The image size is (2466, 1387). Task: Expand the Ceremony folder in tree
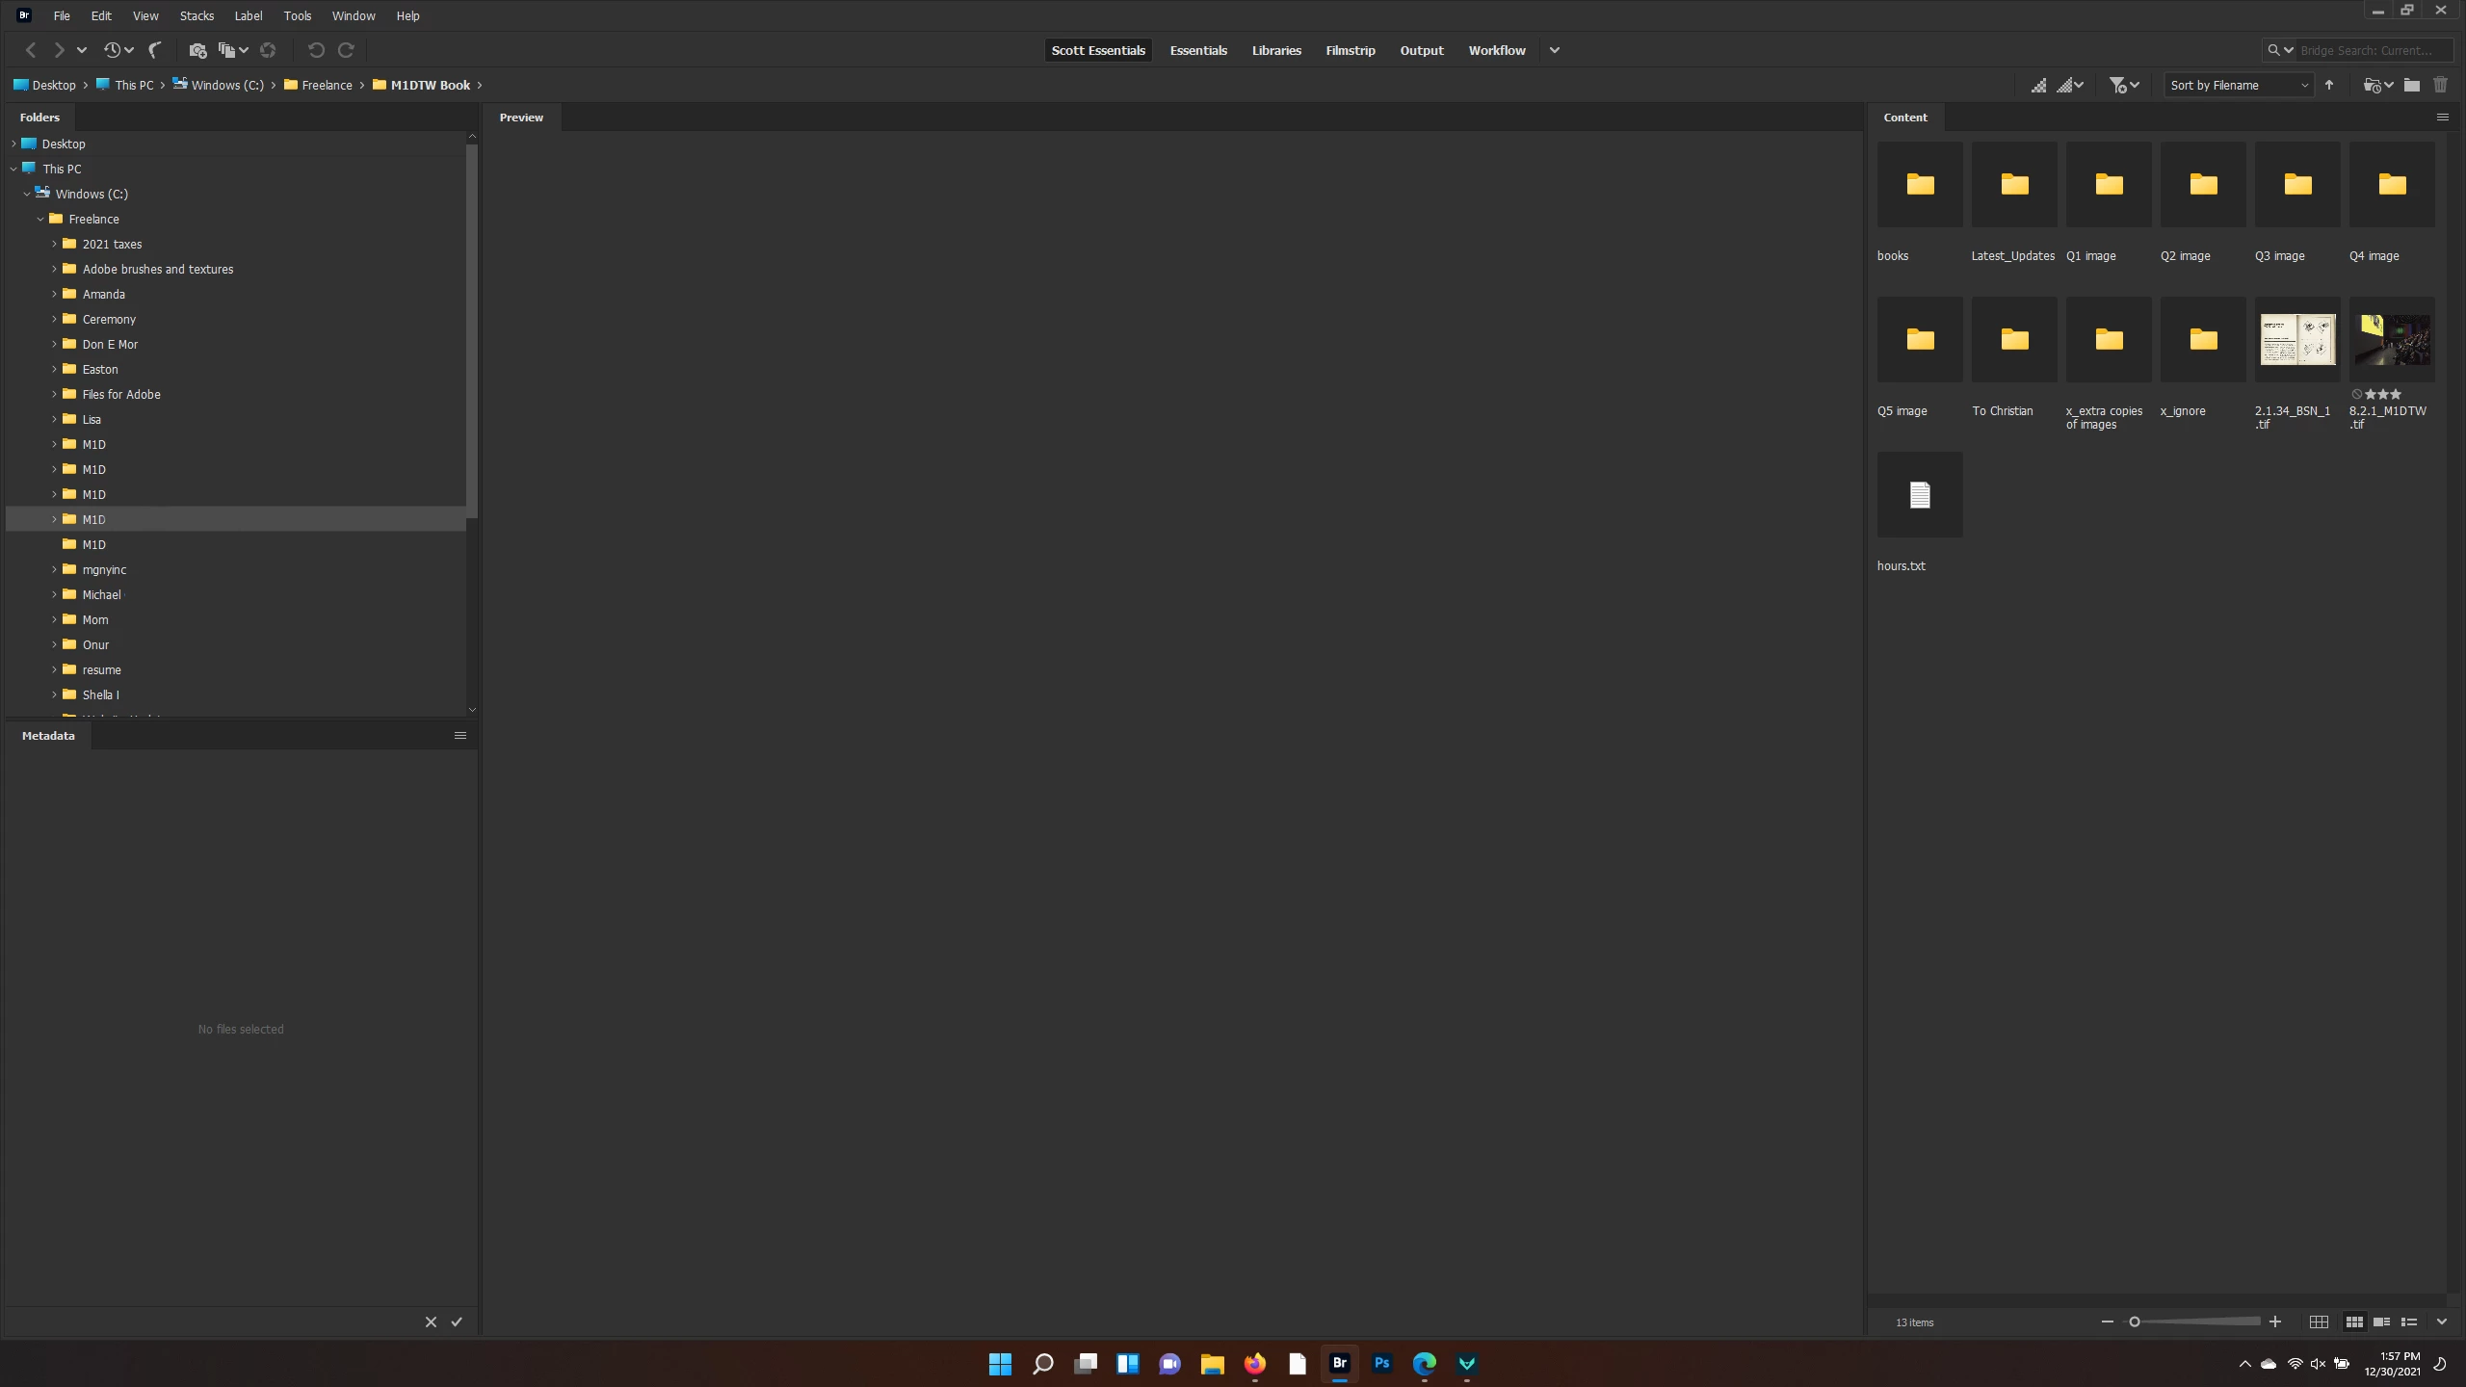(54, 319)
